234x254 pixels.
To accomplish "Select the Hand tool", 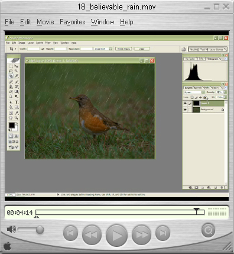I will point(11,118).
